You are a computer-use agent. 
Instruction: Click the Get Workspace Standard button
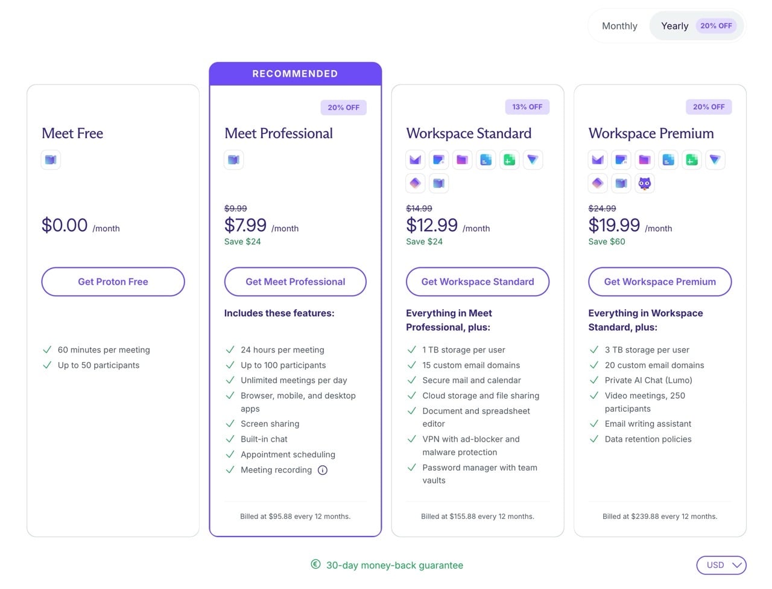(x=477, y=282)
